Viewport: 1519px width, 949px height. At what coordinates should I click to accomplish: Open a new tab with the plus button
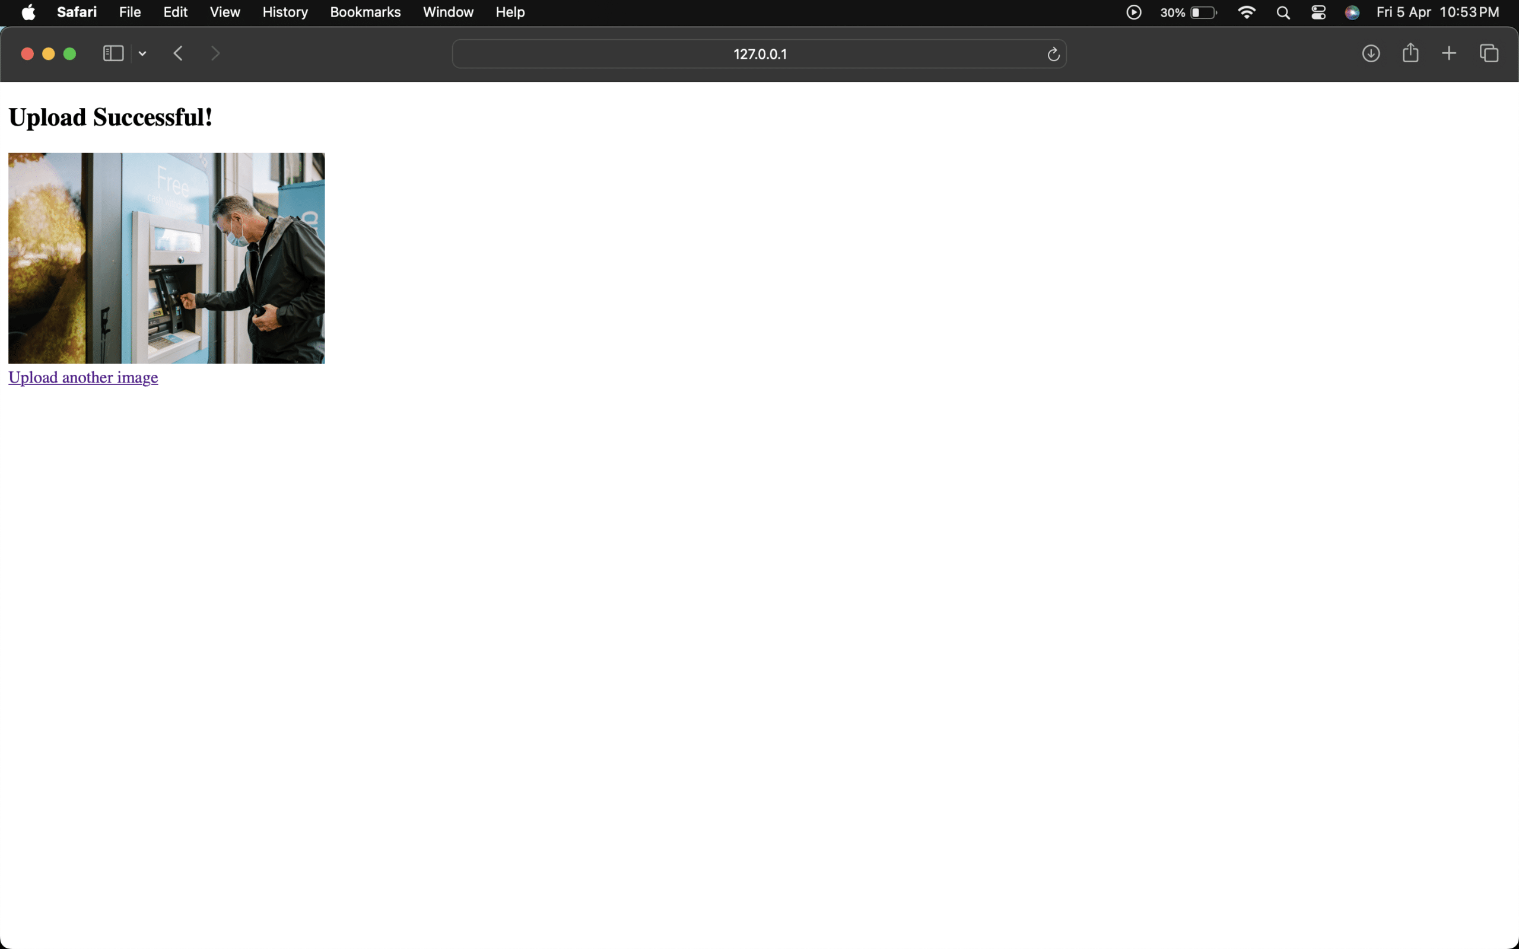pos(1450,53)
